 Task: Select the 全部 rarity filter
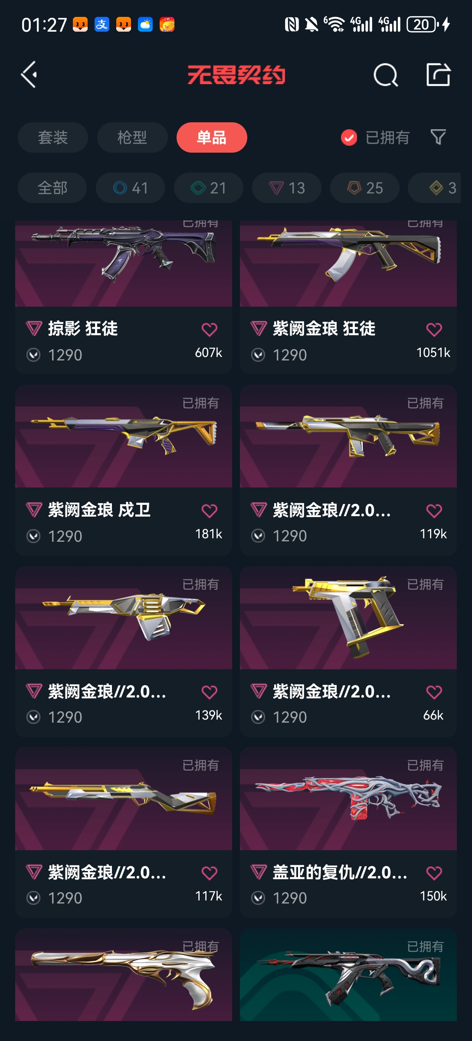click(52, 188)
